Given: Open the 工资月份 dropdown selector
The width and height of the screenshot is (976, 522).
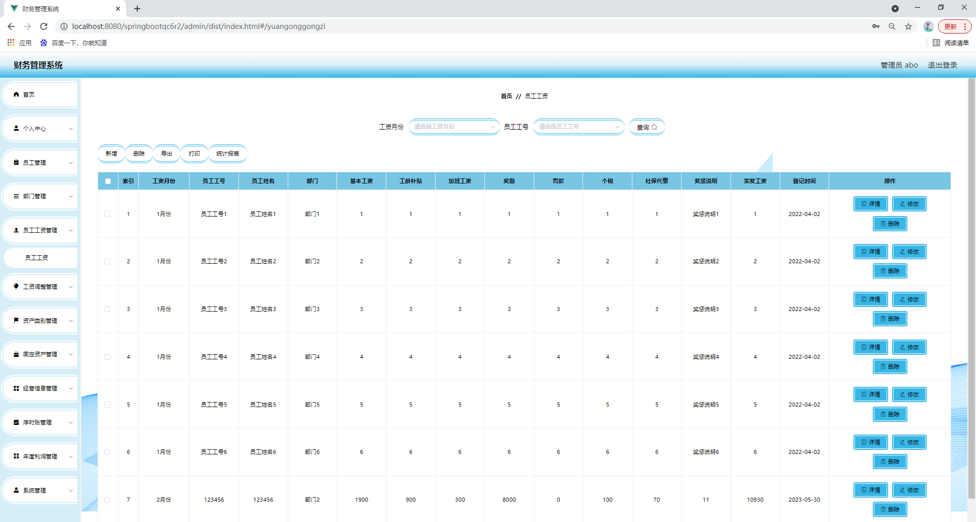Looking at the screenshot, I should [x=454, y=127].
